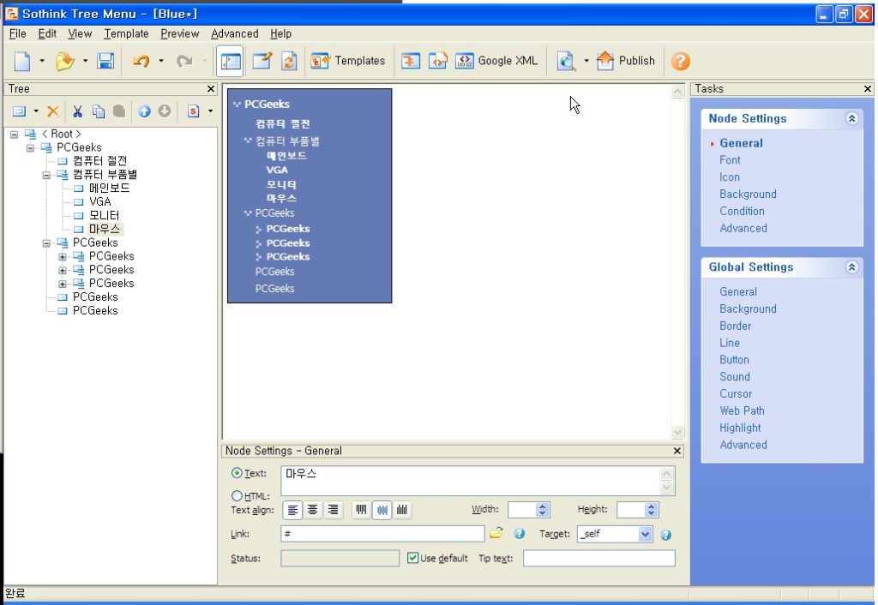Open the Advanced menu

click(235, 33)
